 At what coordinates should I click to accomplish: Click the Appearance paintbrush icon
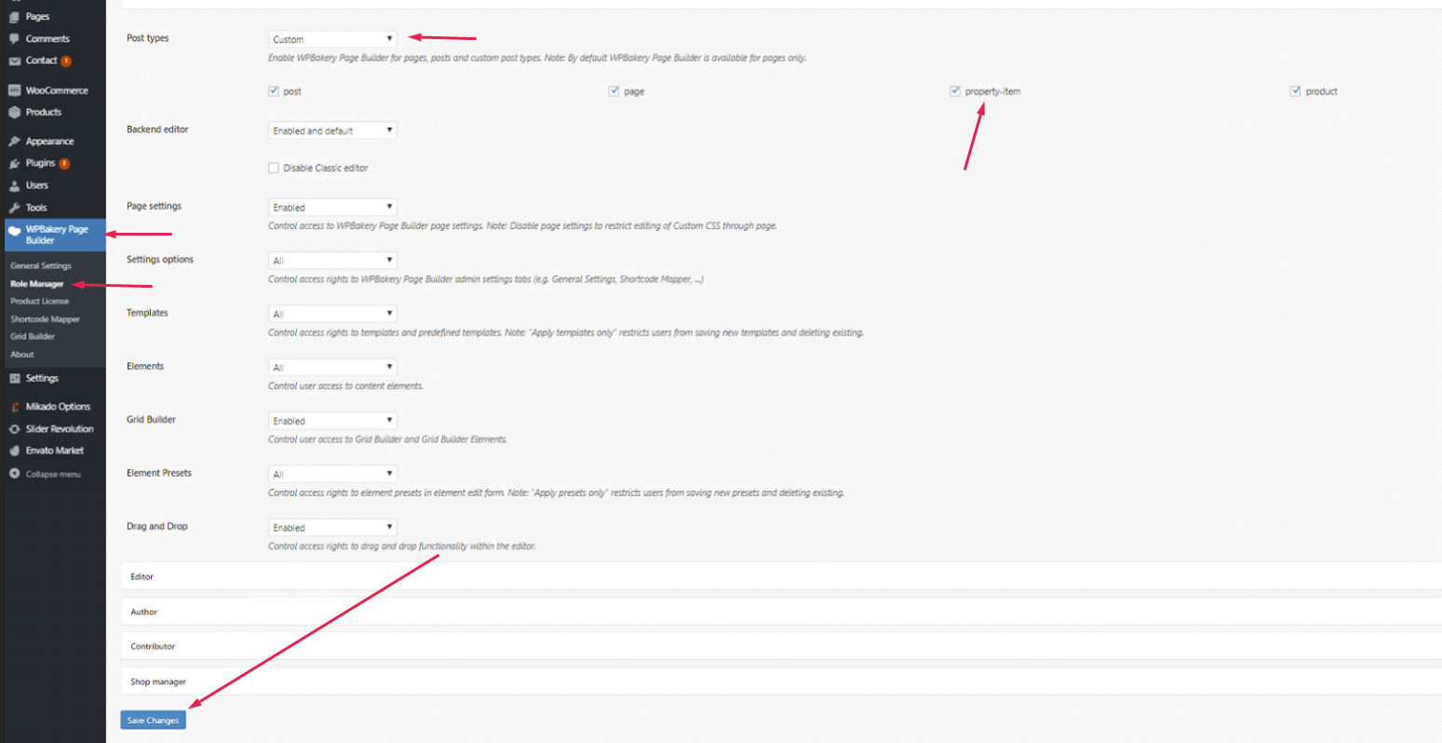click(14, 142)
